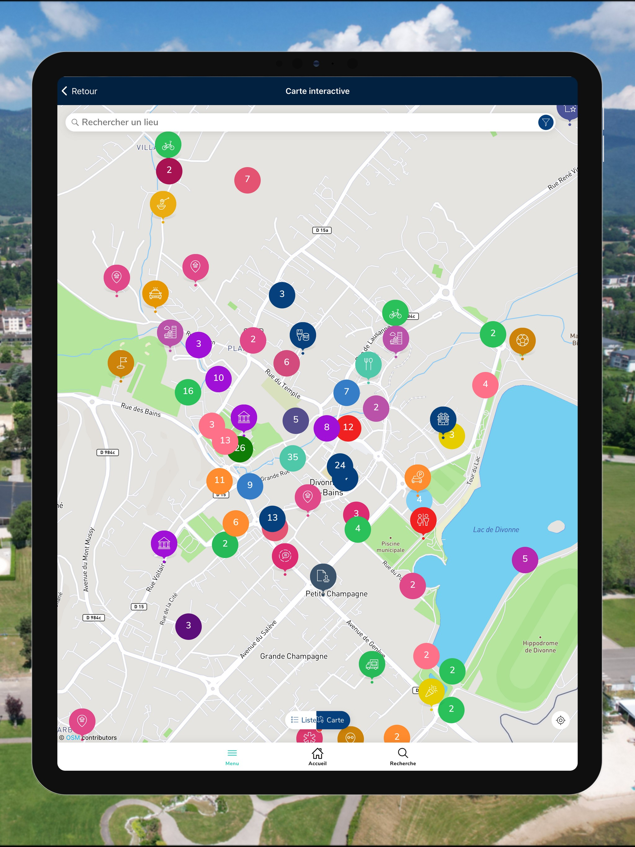Screen dimensions: 635x847
Task: Open the map filter funnel icon
Action: click(545, 122)
